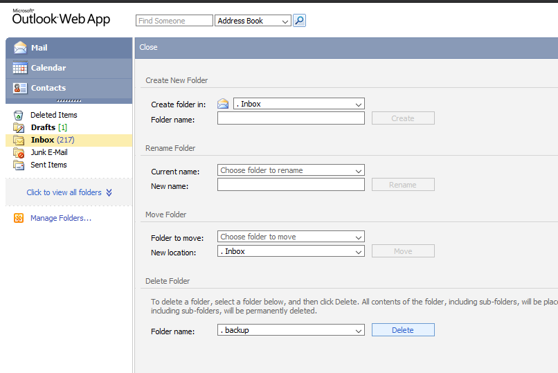This screenshot has height=373, width=558.
Task: Open Click to view all folders link
Action: [x=64, y=192]
